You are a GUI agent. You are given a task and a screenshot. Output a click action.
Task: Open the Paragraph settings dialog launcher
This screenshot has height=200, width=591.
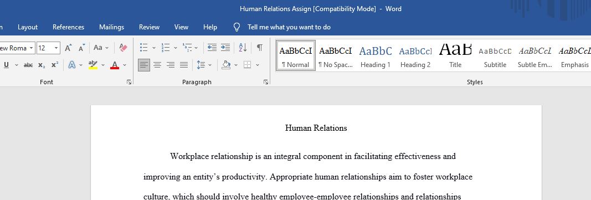point(266,82)
